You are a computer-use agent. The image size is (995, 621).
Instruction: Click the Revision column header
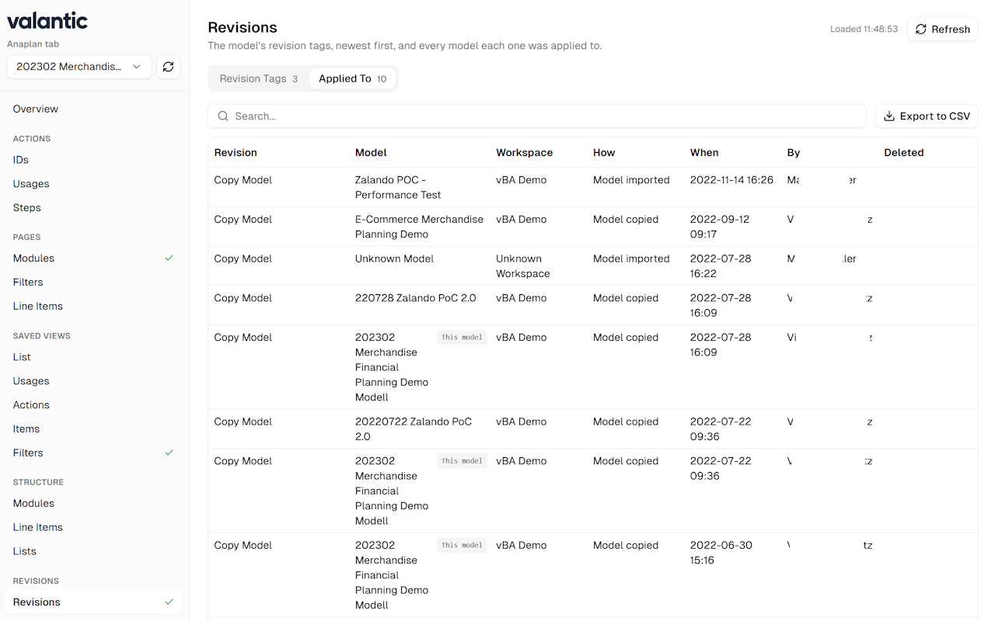[x=236, y=153]
